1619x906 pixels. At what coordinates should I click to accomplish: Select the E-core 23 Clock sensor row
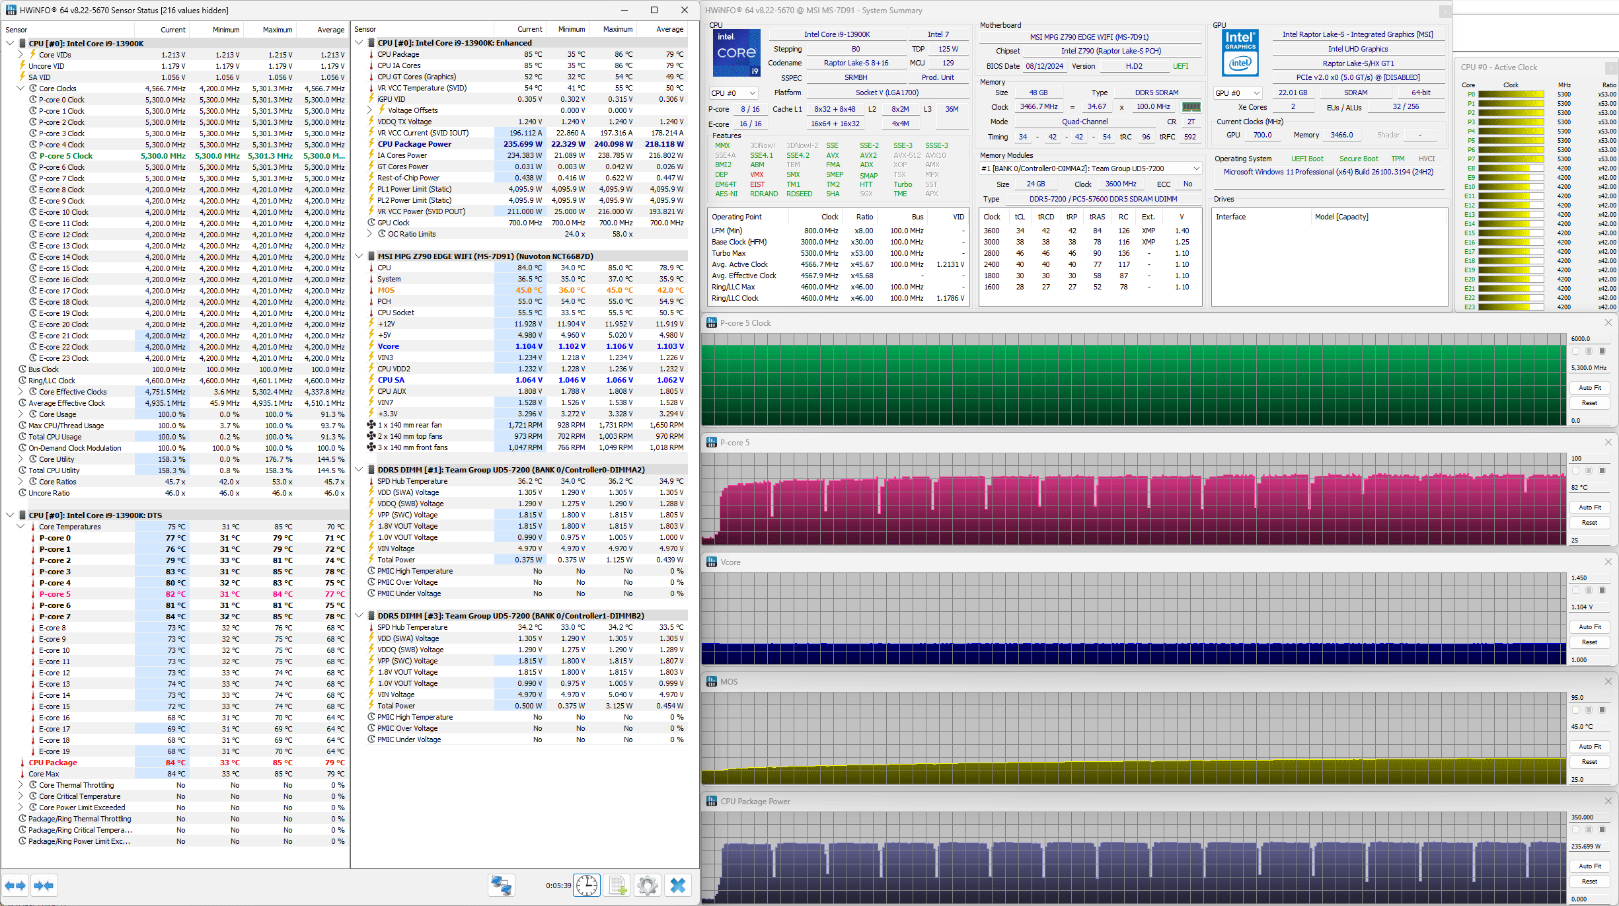coord(175,358)
